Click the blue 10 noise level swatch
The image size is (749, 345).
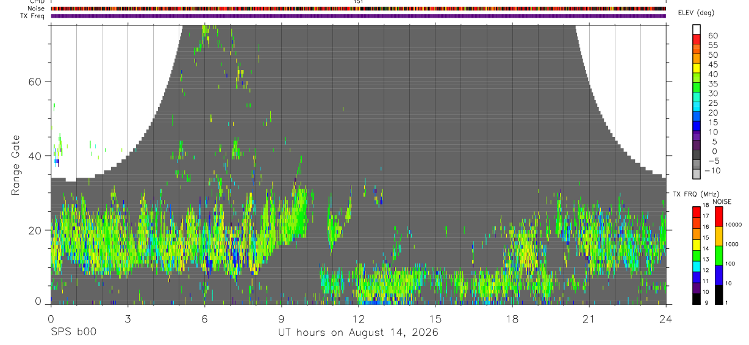pyautogui.click(x=719, y=275)
